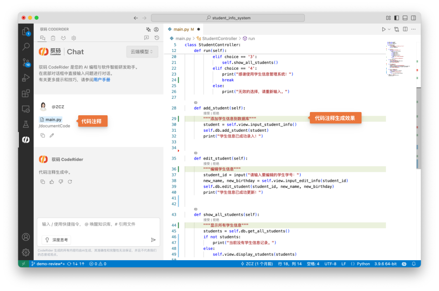Send the chat message
This screenshot has height=291, width=439.
click(153, 240)
